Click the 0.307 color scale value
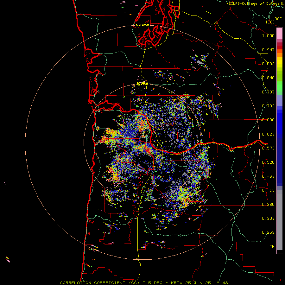This screenshot has width=285, height=285. click(268, 218)
